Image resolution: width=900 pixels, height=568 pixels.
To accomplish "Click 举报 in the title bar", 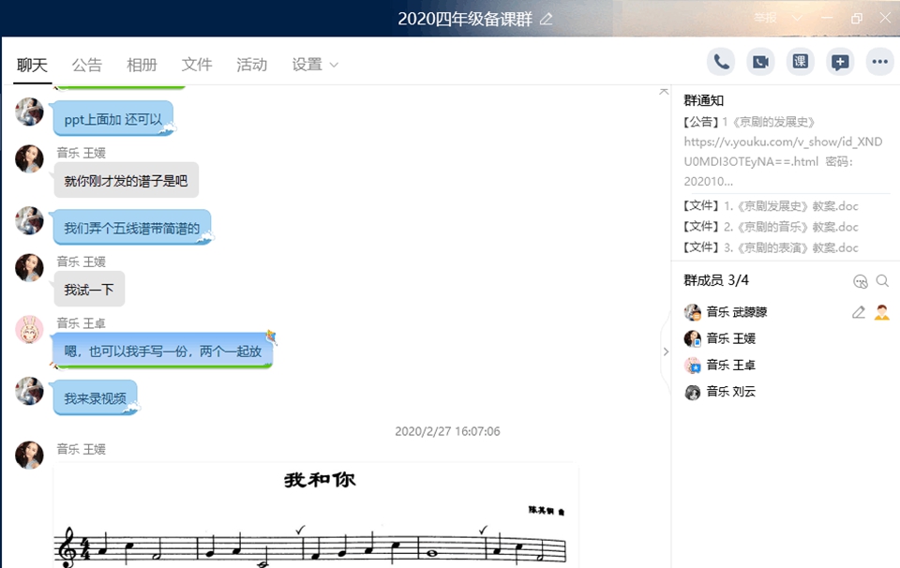I will (x=766, y=19).
